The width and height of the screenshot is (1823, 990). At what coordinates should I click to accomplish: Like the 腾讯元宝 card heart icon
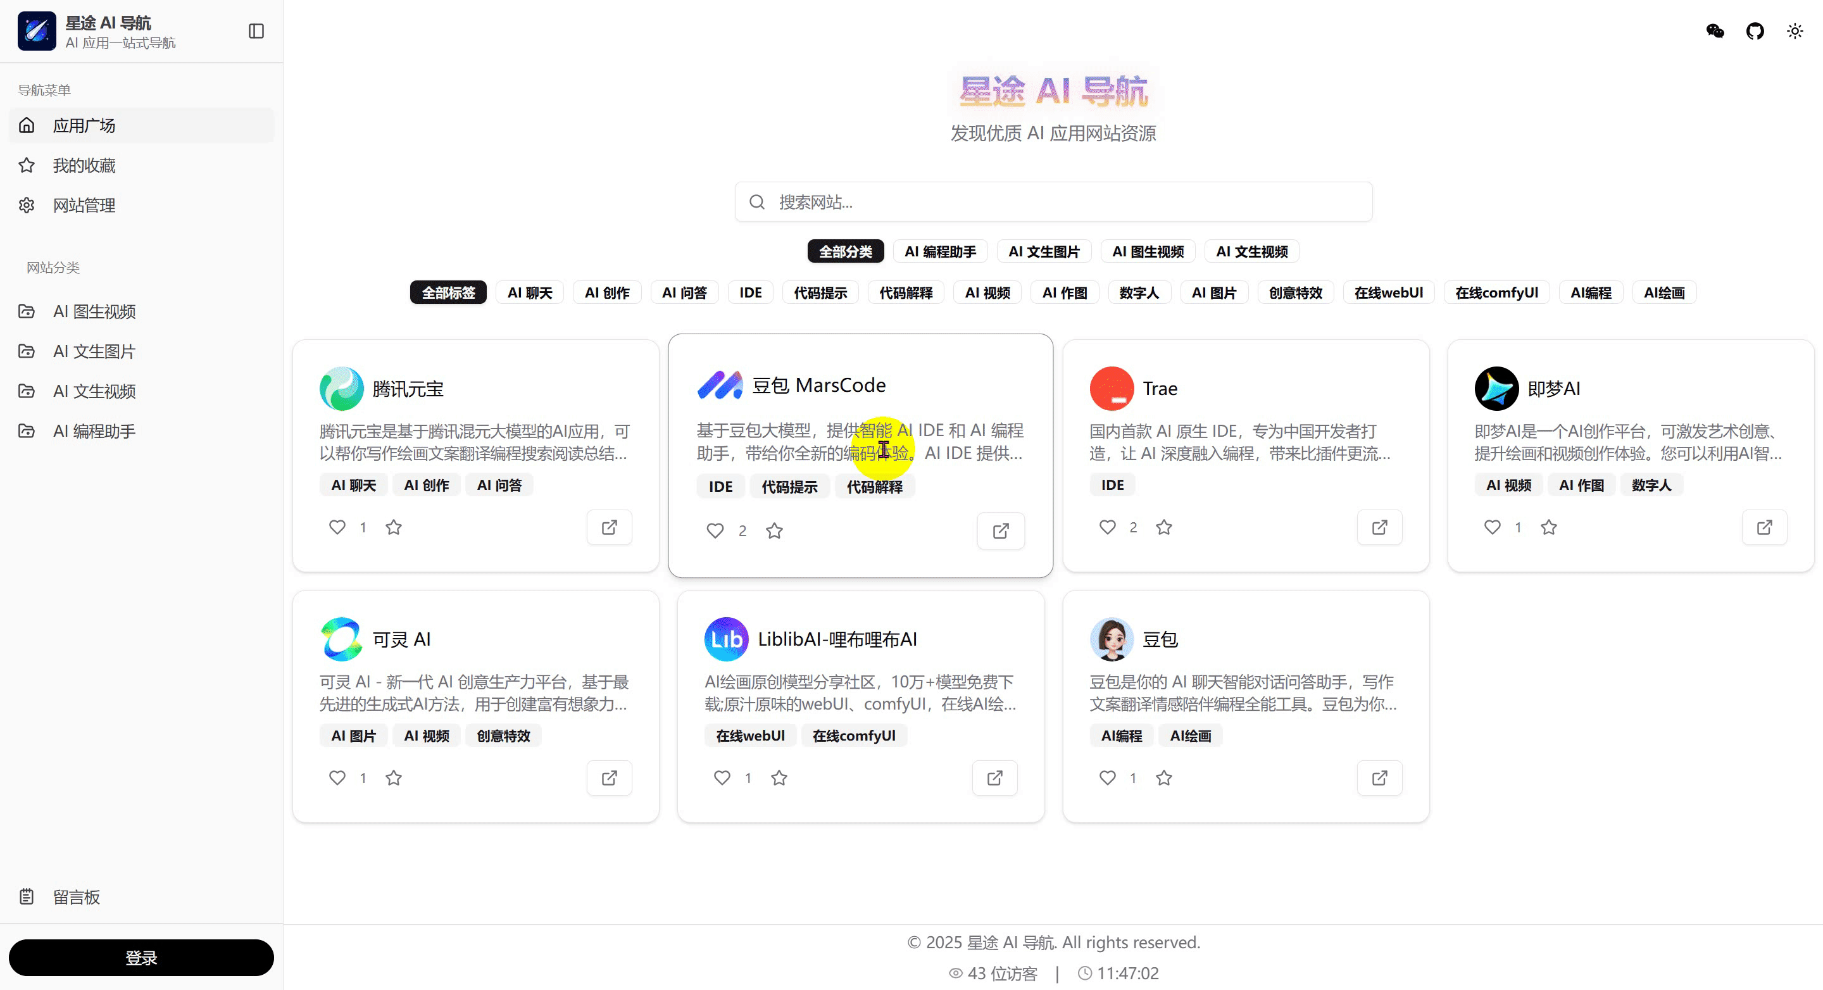tap(337, 527)
